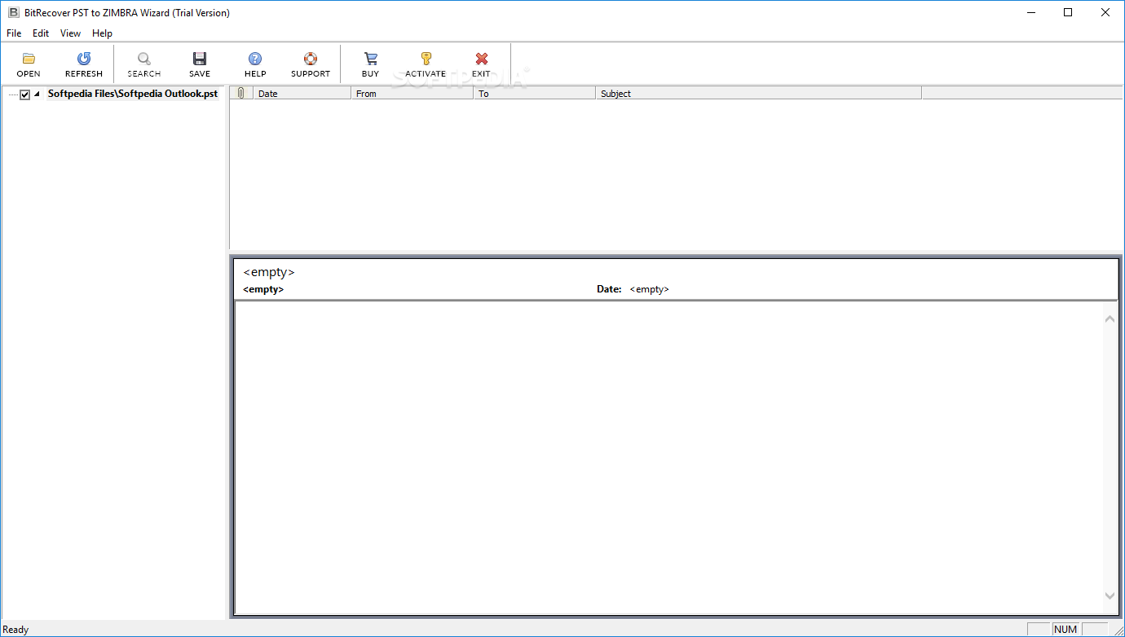1125x637 pixels.
Task: Click the Buy shopping cart icon
Action: 371,59
